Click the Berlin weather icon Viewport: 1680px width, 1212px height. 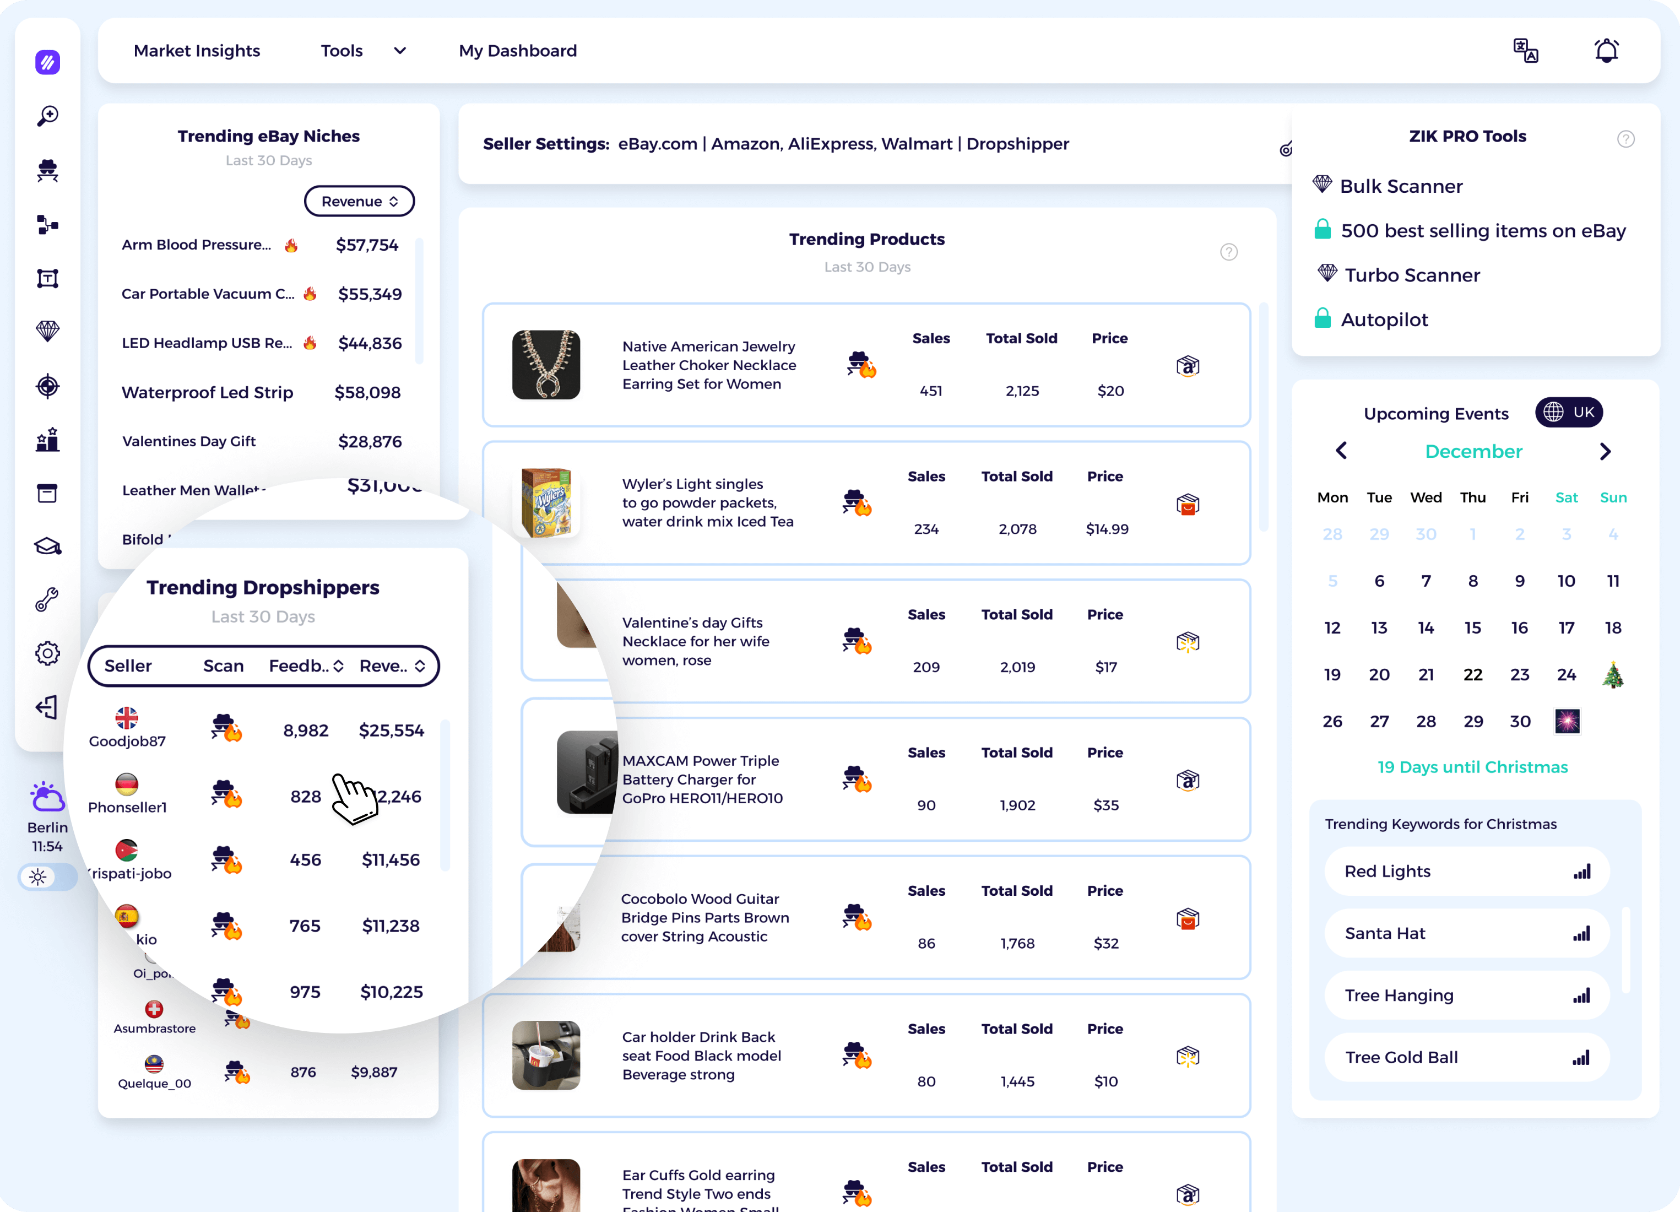[47, 797]
